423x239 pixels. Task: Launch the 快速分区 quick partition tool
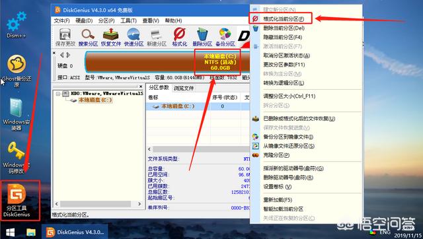click(x=134, y=37)
